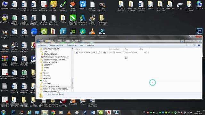Select VLC cone shortcut on desktop

[93, 31]
